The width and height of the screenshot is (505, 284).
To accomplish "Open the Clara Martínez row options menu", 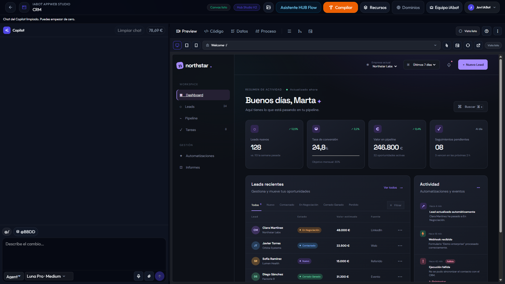I will [x=400, y=230].
